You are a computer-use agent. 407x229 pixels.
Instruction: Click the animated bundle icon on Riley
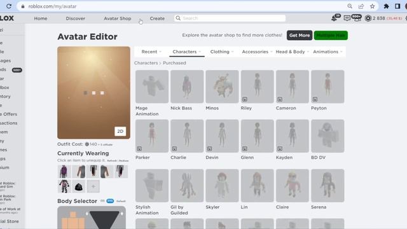(244, 99)
